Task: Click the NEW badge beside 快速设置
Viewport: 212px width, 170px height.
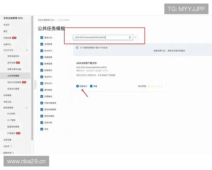Action: [14, 38]
